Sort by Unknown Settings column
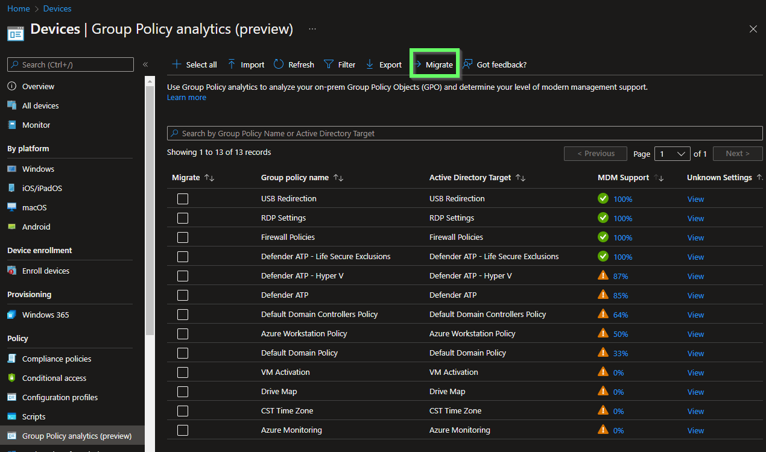The width and height of the screenshot is (766, 452). (759, 178)
